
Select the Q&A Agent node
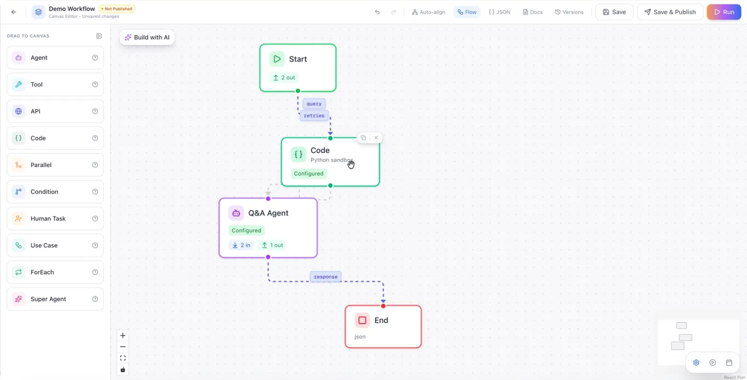tap(268, 228)
